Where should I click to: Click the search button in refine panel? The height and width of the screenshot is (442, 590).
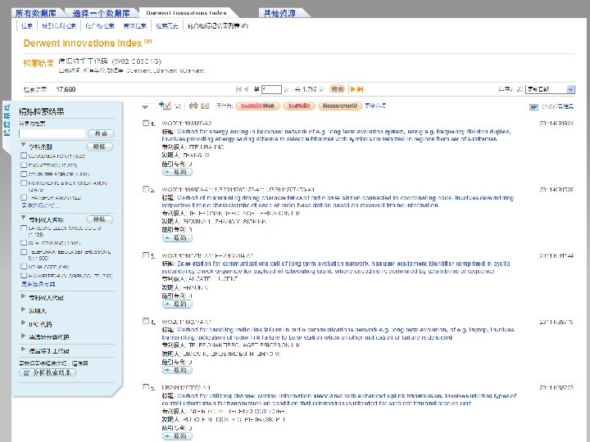(101, 133)
